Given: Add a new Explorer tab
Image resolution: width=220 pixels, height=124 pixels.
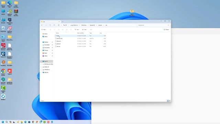Looking at the screenshot, I should [63, 22].
